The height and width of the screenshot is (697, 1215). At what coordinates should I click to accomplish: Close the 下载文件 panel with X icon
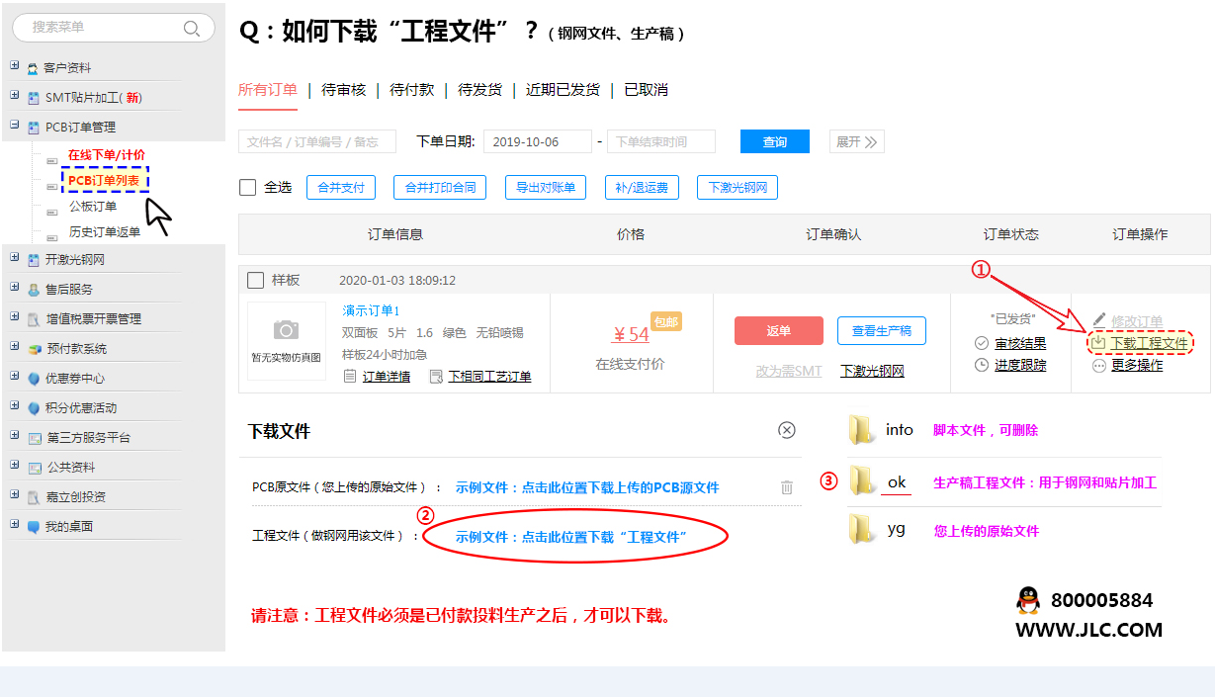pos(787,430)
